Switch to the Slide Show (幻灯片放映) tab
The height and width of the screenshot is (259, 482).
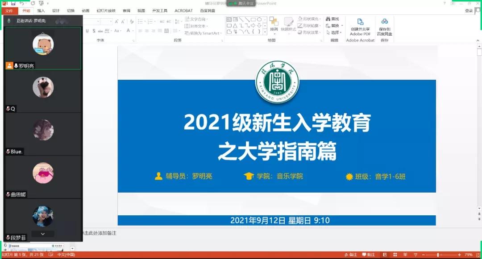[x=106, y=11]
